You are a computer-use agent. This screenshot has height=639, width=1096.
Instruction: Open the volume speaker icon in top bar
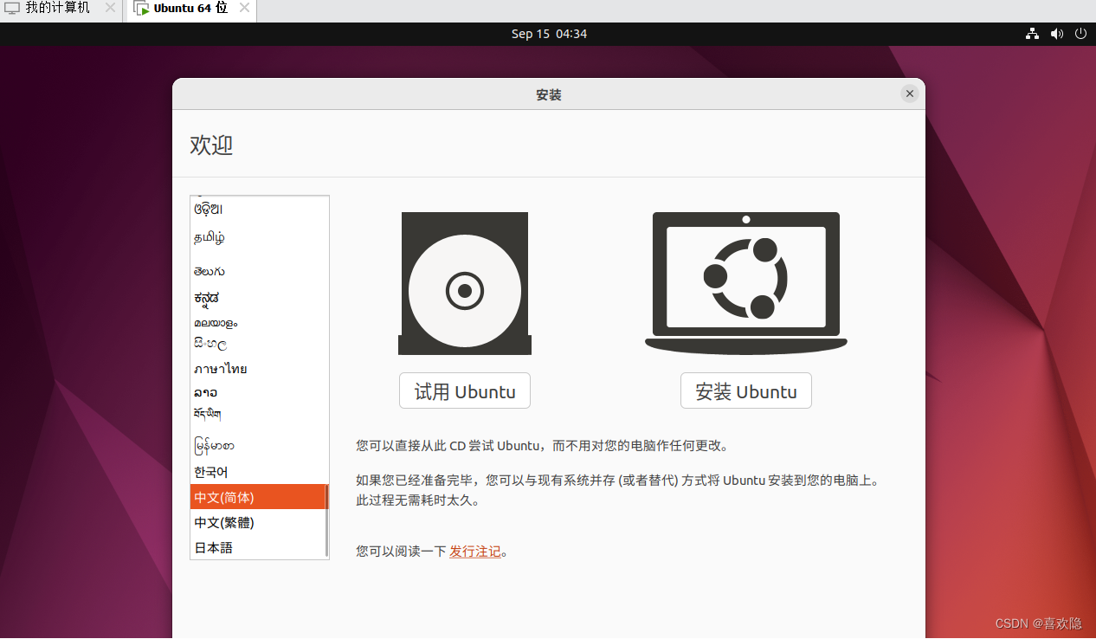pos(1056,34)
